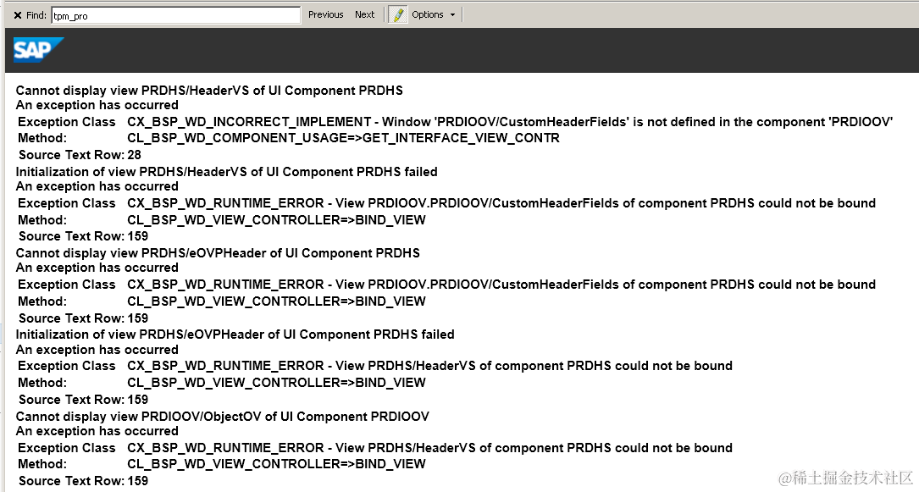Select 'Initialization of view PRDHS/eOVPHeader' failed line
The image size is (919, 492).
tap(235, 334)
